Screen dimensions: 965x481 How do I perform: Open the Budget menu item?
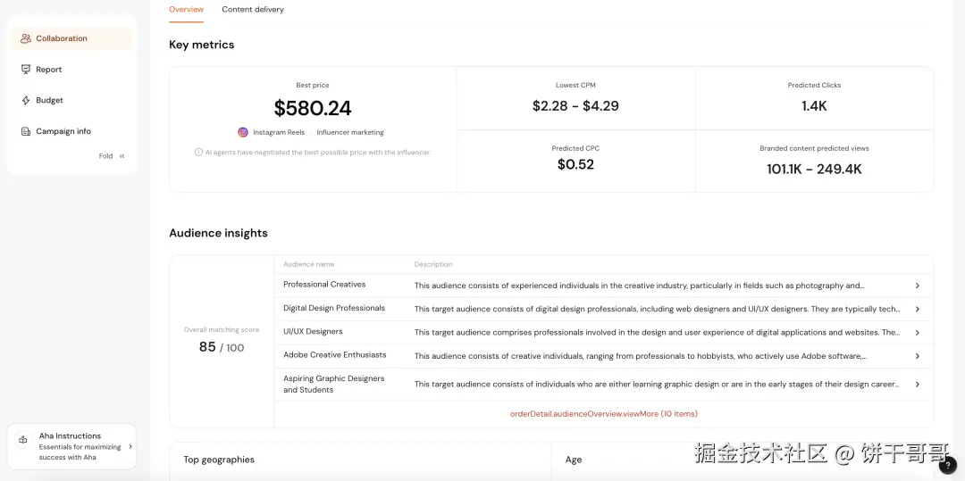coord(49,101)
